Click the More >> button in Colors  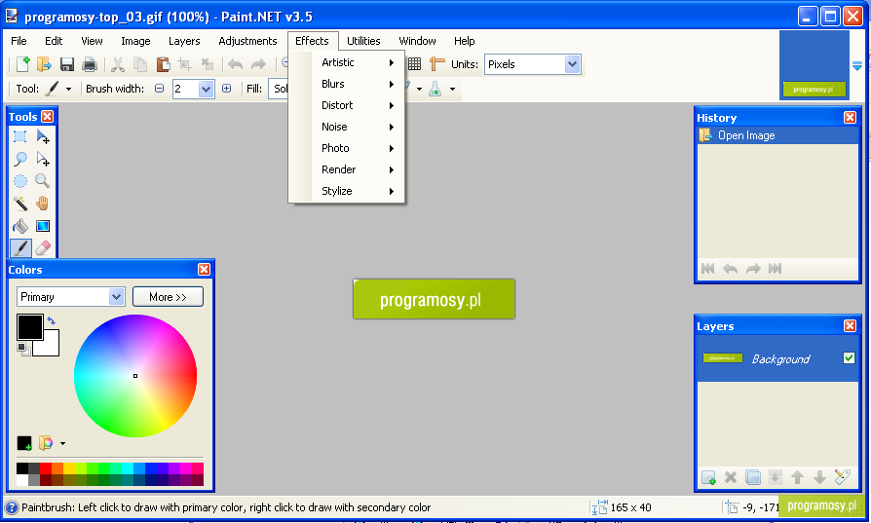pyautogui.click(x=168, y=297)
